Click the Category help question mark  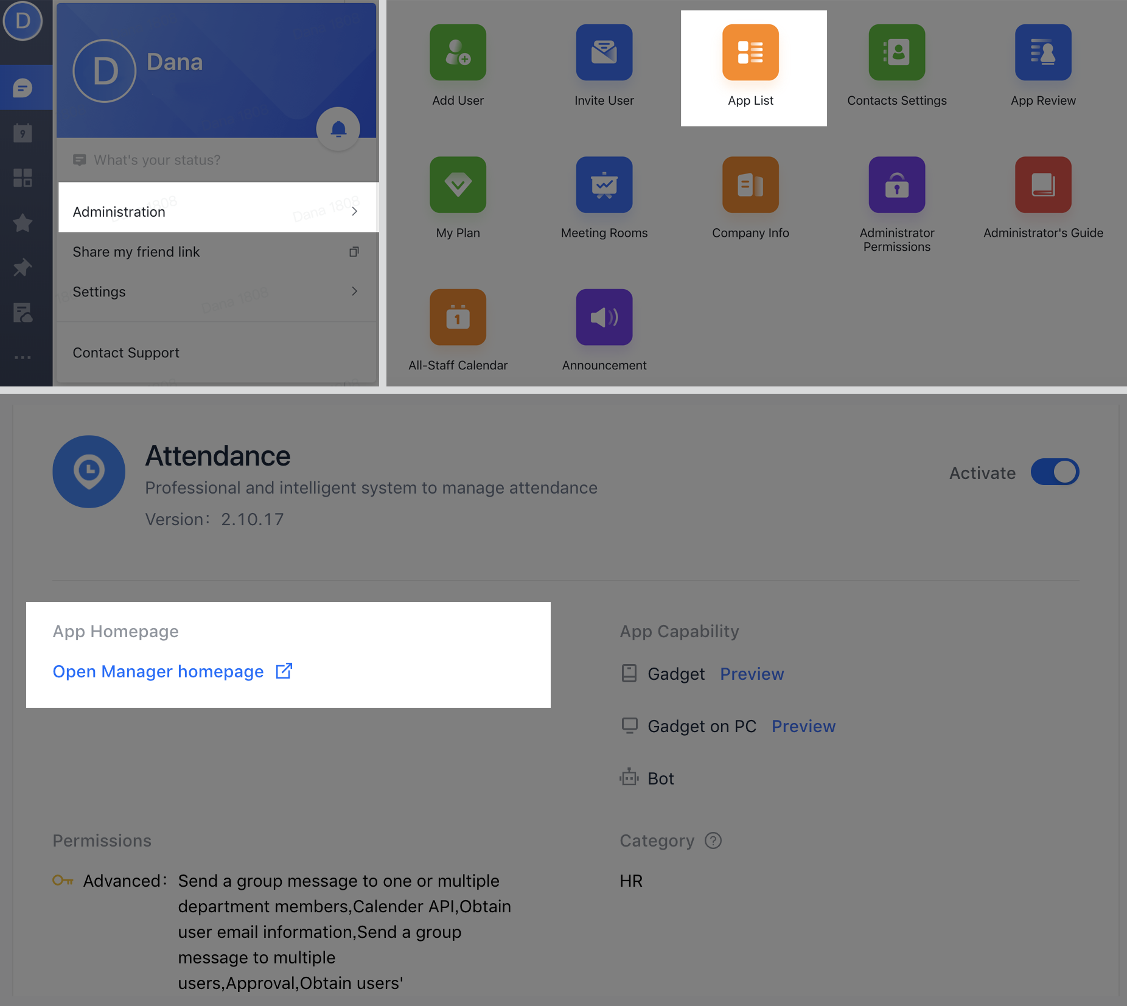coord(713,840)
